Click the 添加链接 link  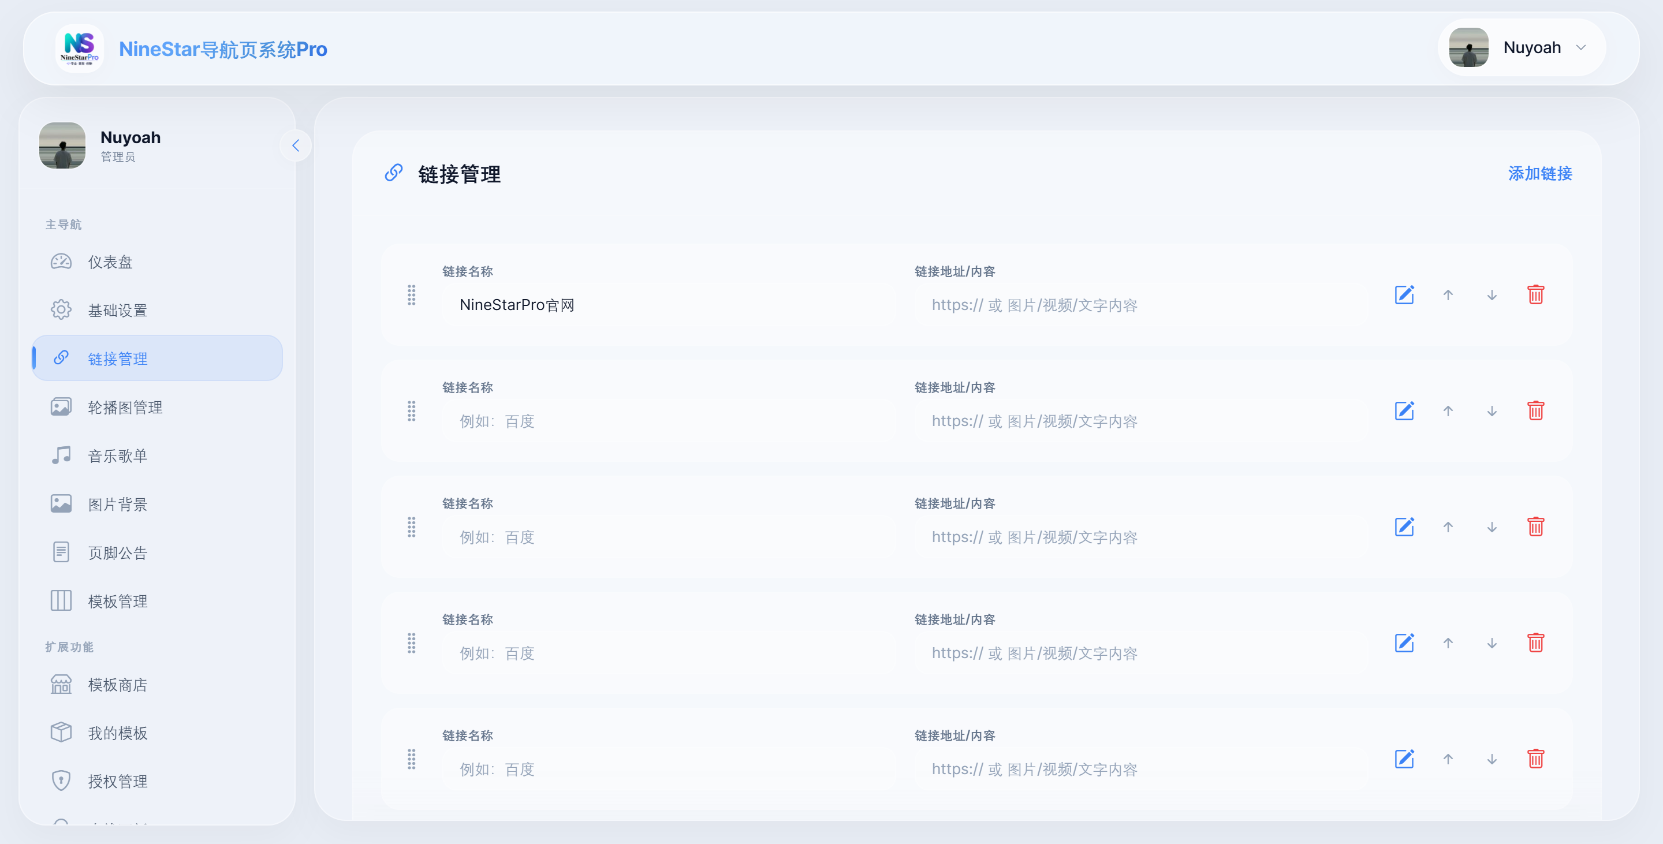coord(1539,174)
